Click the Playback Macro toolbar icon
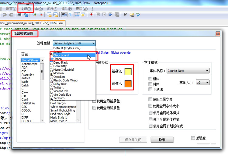The width and height of the screenshot is (228, 156). pyautogui.click(x=104, y=14)
